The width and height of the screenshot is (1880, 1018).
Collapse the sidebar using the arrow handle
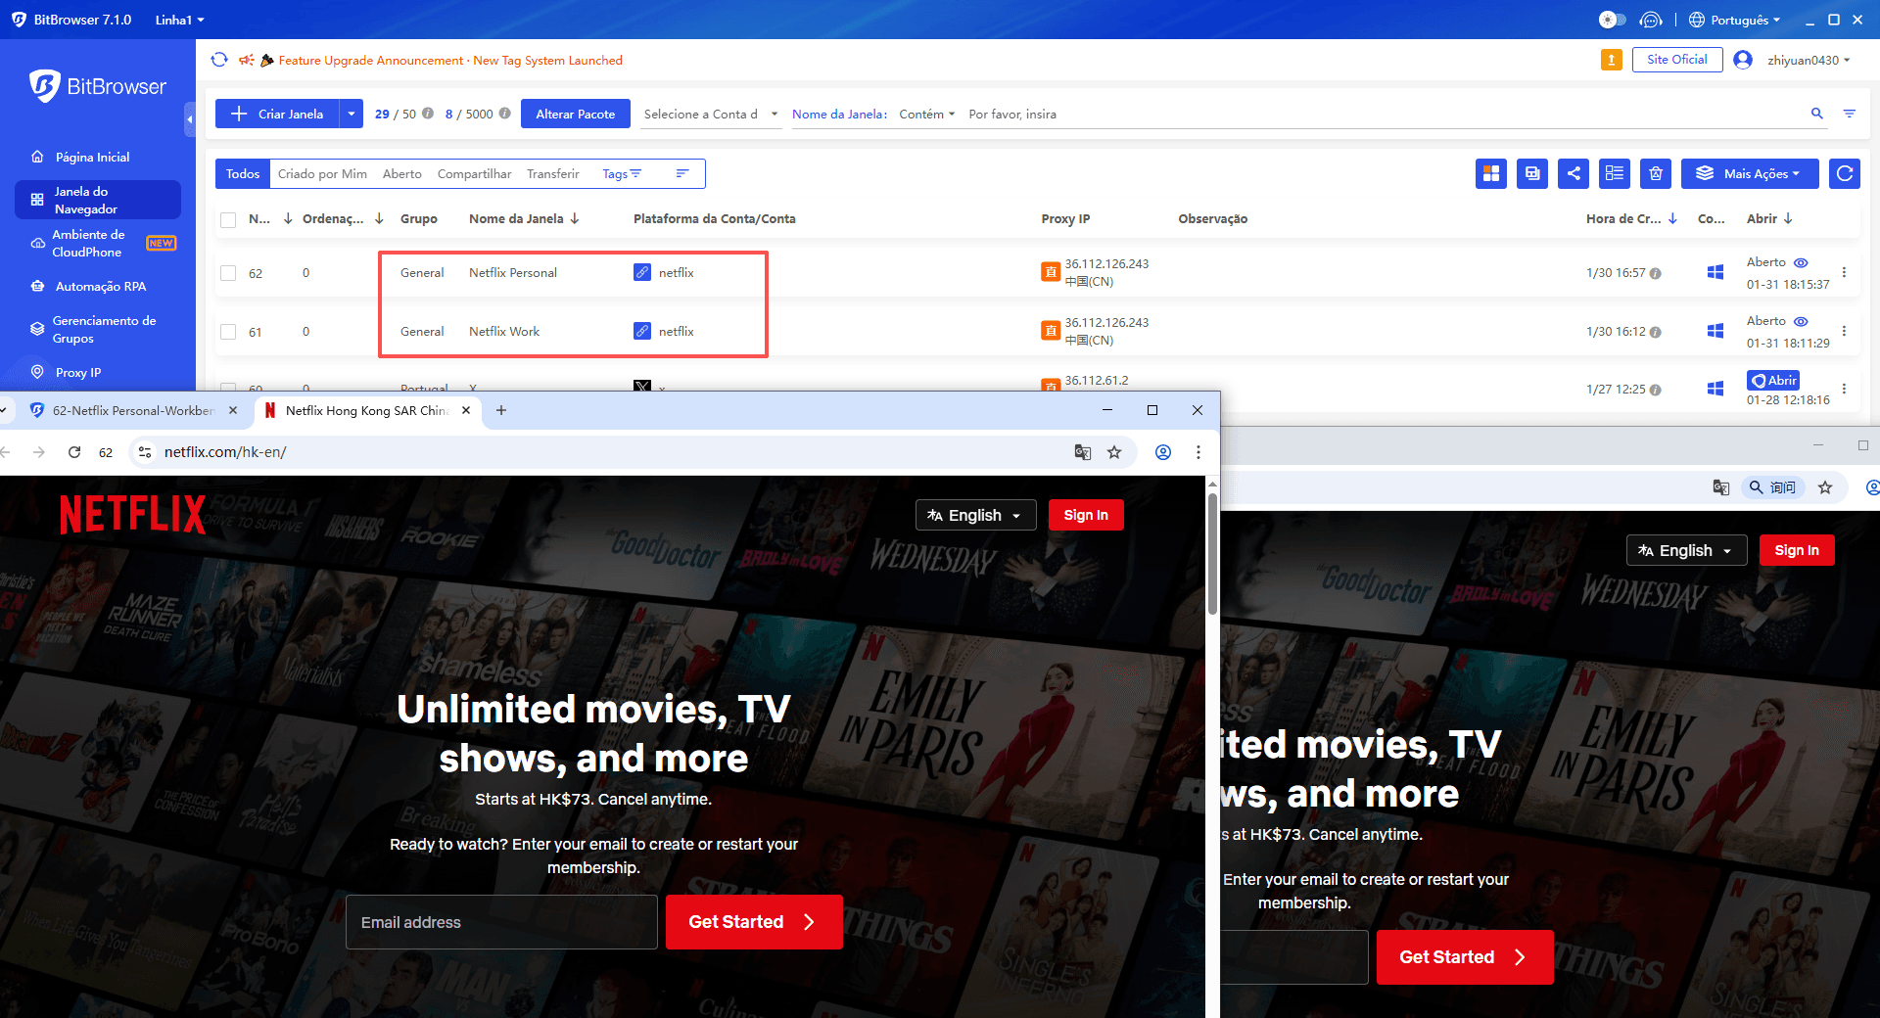click(x=190, y=118)
